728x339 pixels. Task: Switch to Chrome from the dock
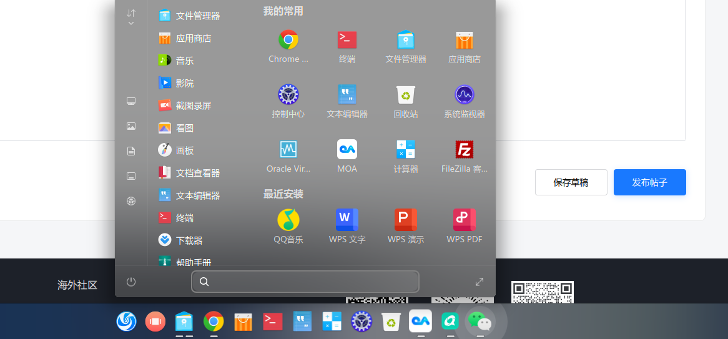click(214, 321)
